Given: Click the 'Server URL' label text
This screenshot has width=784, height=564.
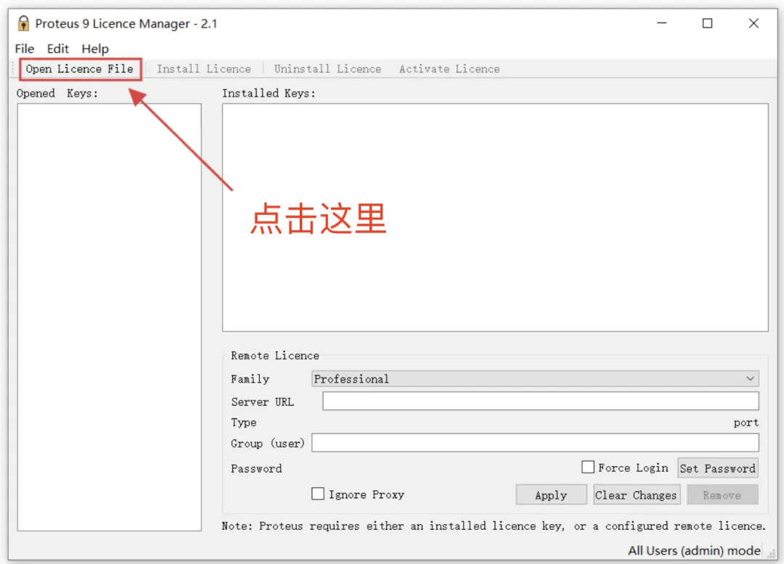Looking at the screenshot, I should pyautogui.click(x=263, y=401).
